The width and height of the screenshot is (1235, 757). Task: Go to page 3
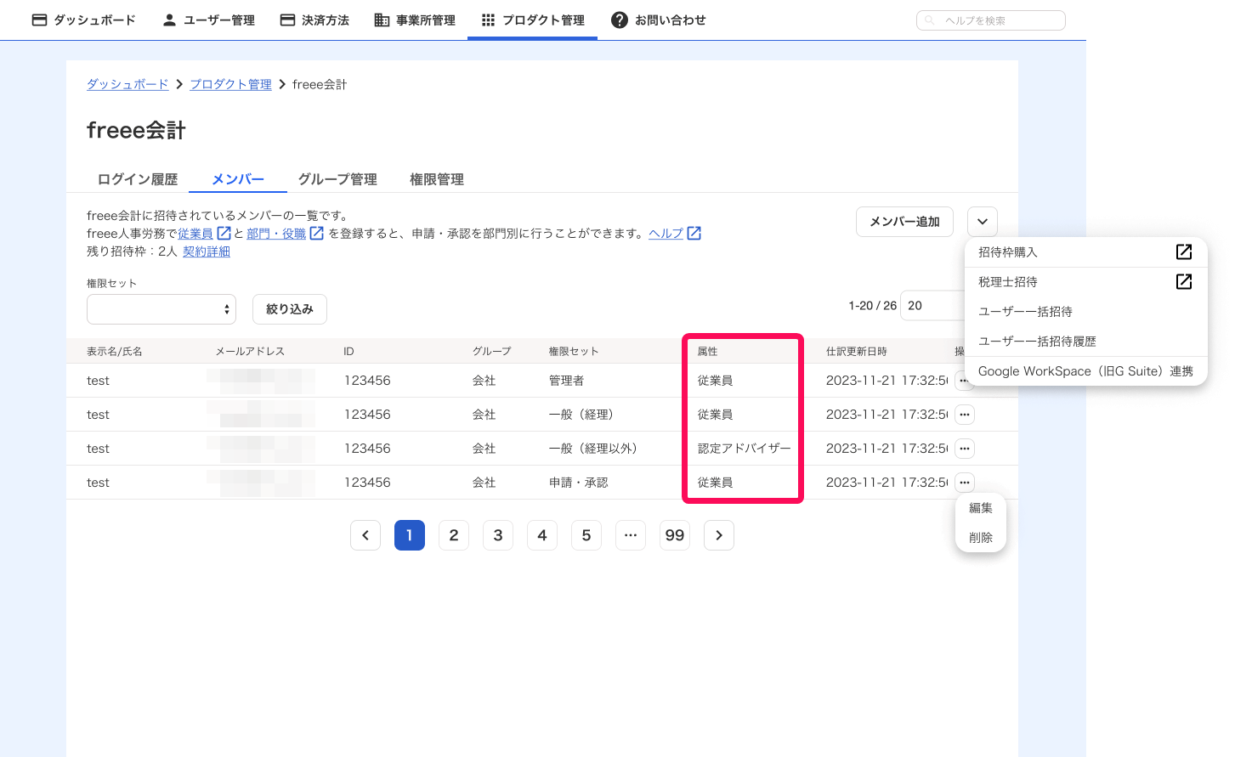[498, 535]
